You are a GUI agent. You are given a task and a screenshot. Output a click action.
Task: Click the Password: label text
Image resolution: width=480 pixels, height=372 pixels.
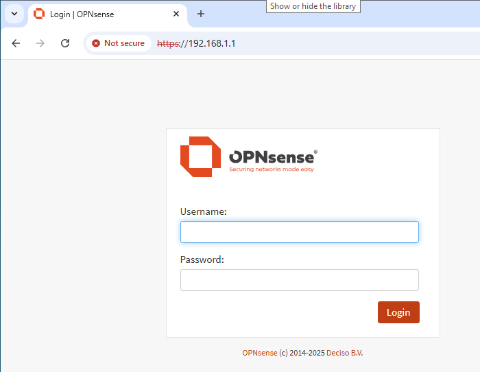(x=202, y=259)
